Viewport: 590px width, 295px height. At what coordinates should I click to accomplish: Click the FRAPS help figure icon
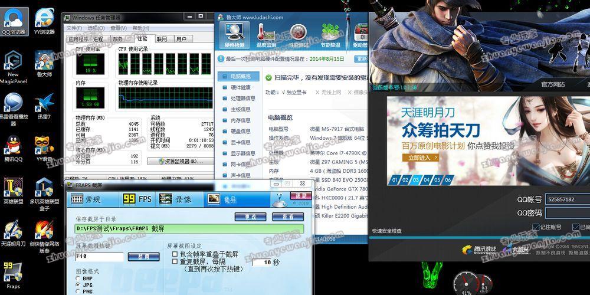(x=279, y=199)
